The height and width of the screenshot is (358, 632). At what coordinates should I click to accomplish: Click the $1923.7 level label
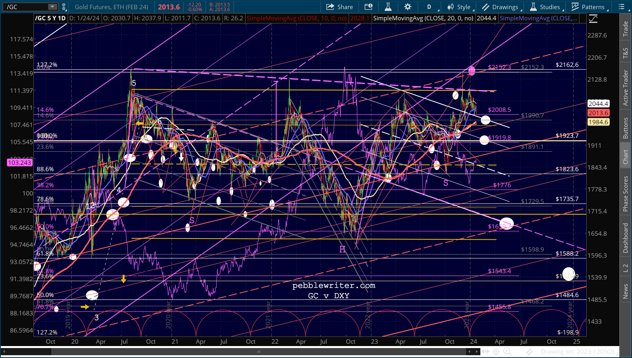[567, 135]
